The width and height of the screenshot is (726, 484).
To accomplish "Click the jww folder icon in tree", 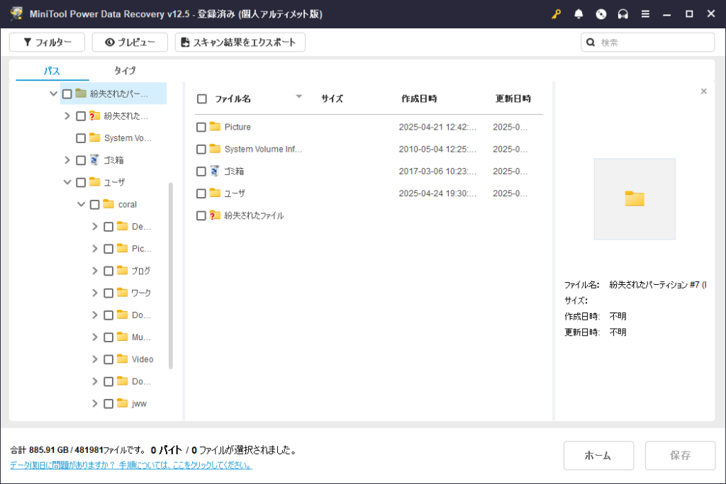I will pyautogui.click(x=122, y=403).
